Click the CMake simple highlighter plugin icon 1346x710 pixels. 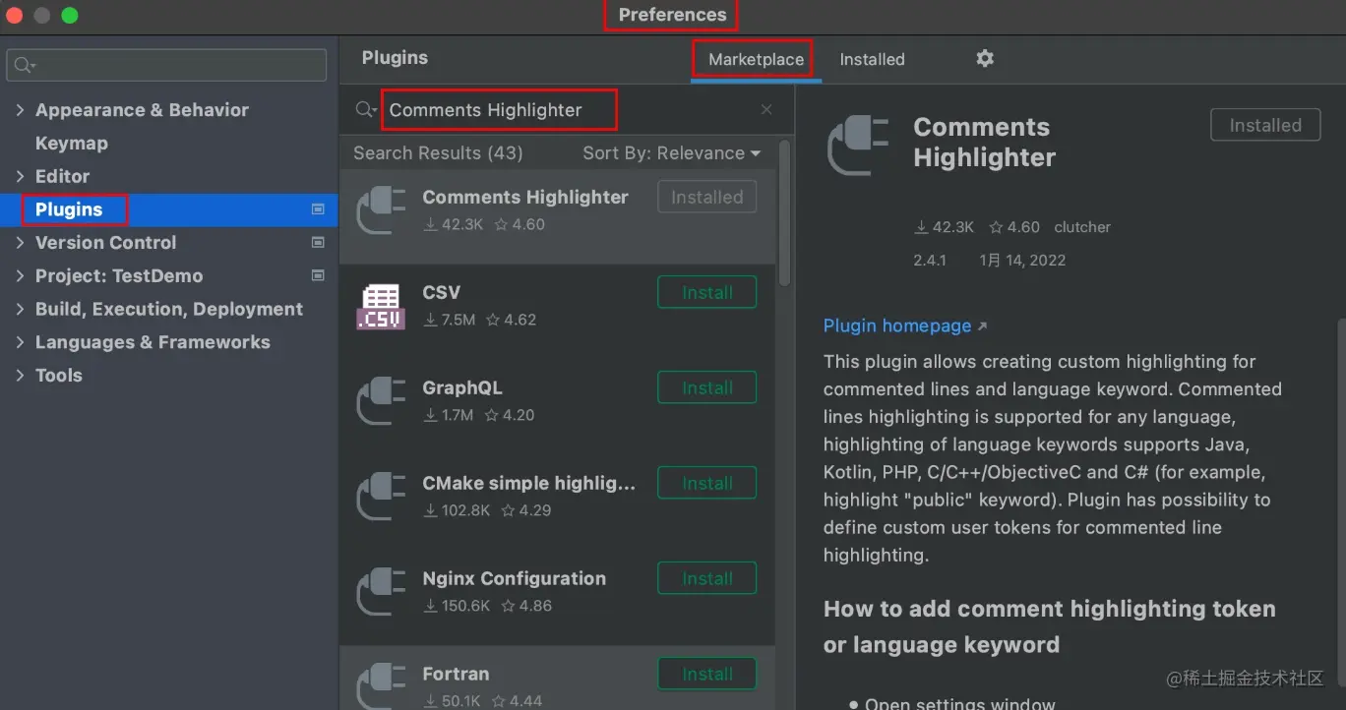click(x=381, y=497)
